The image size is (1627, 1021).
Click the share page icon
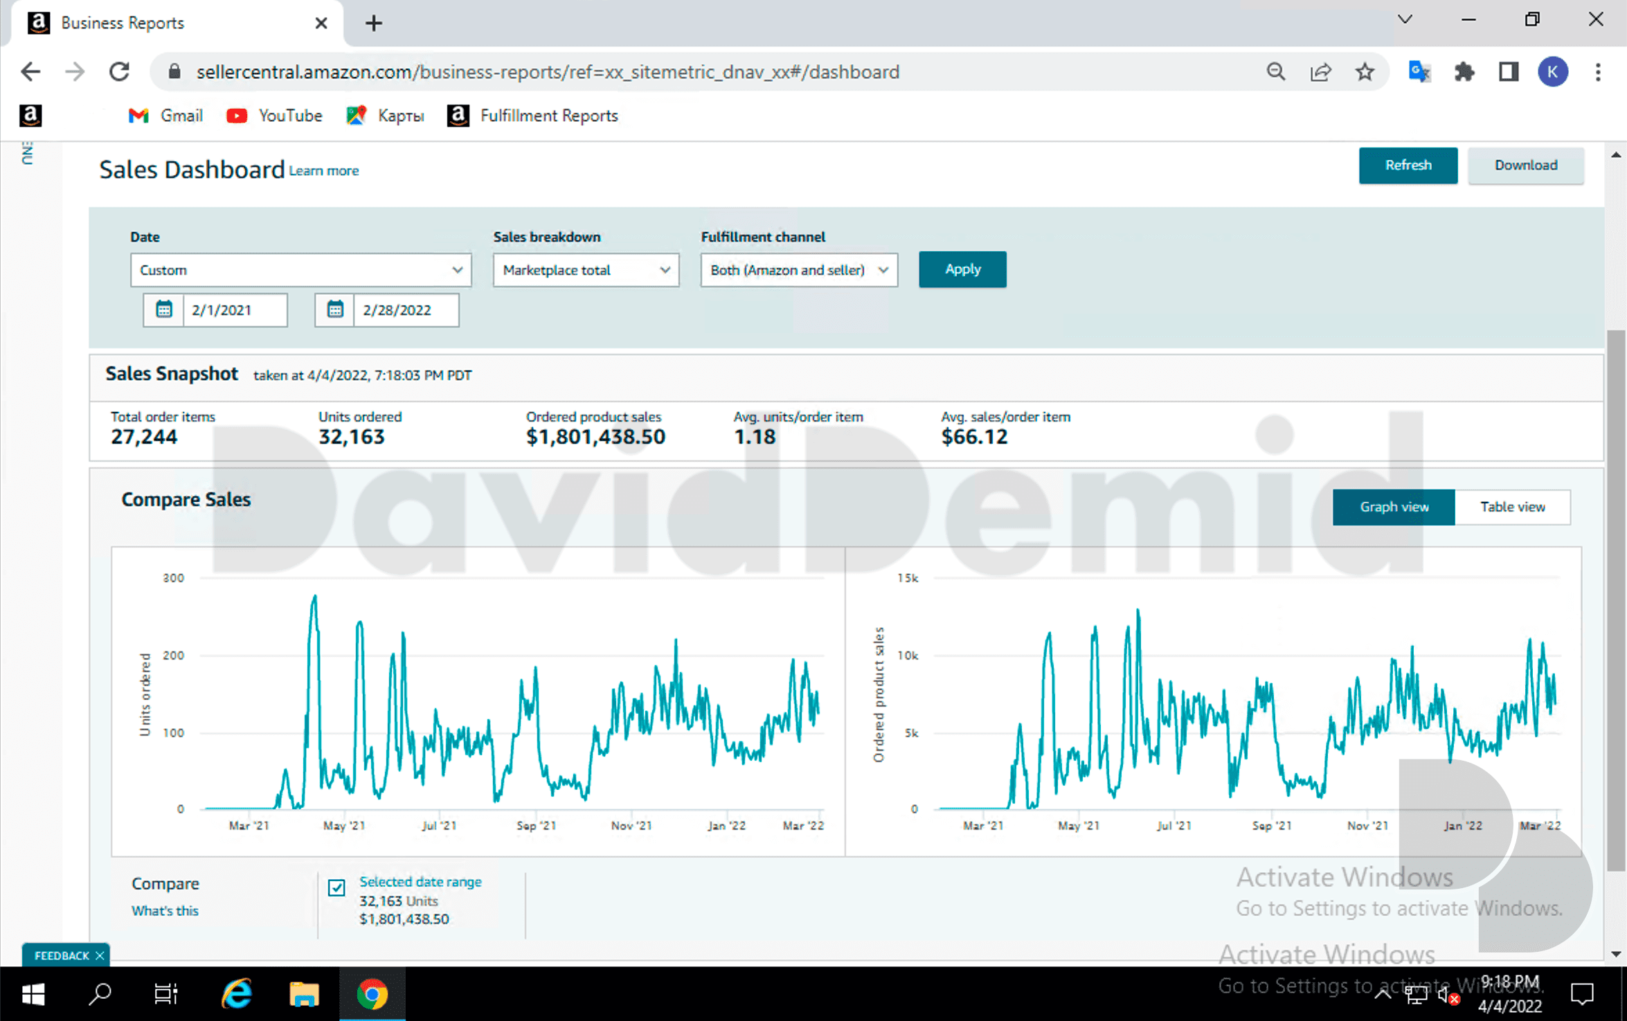coord(1320,72)
